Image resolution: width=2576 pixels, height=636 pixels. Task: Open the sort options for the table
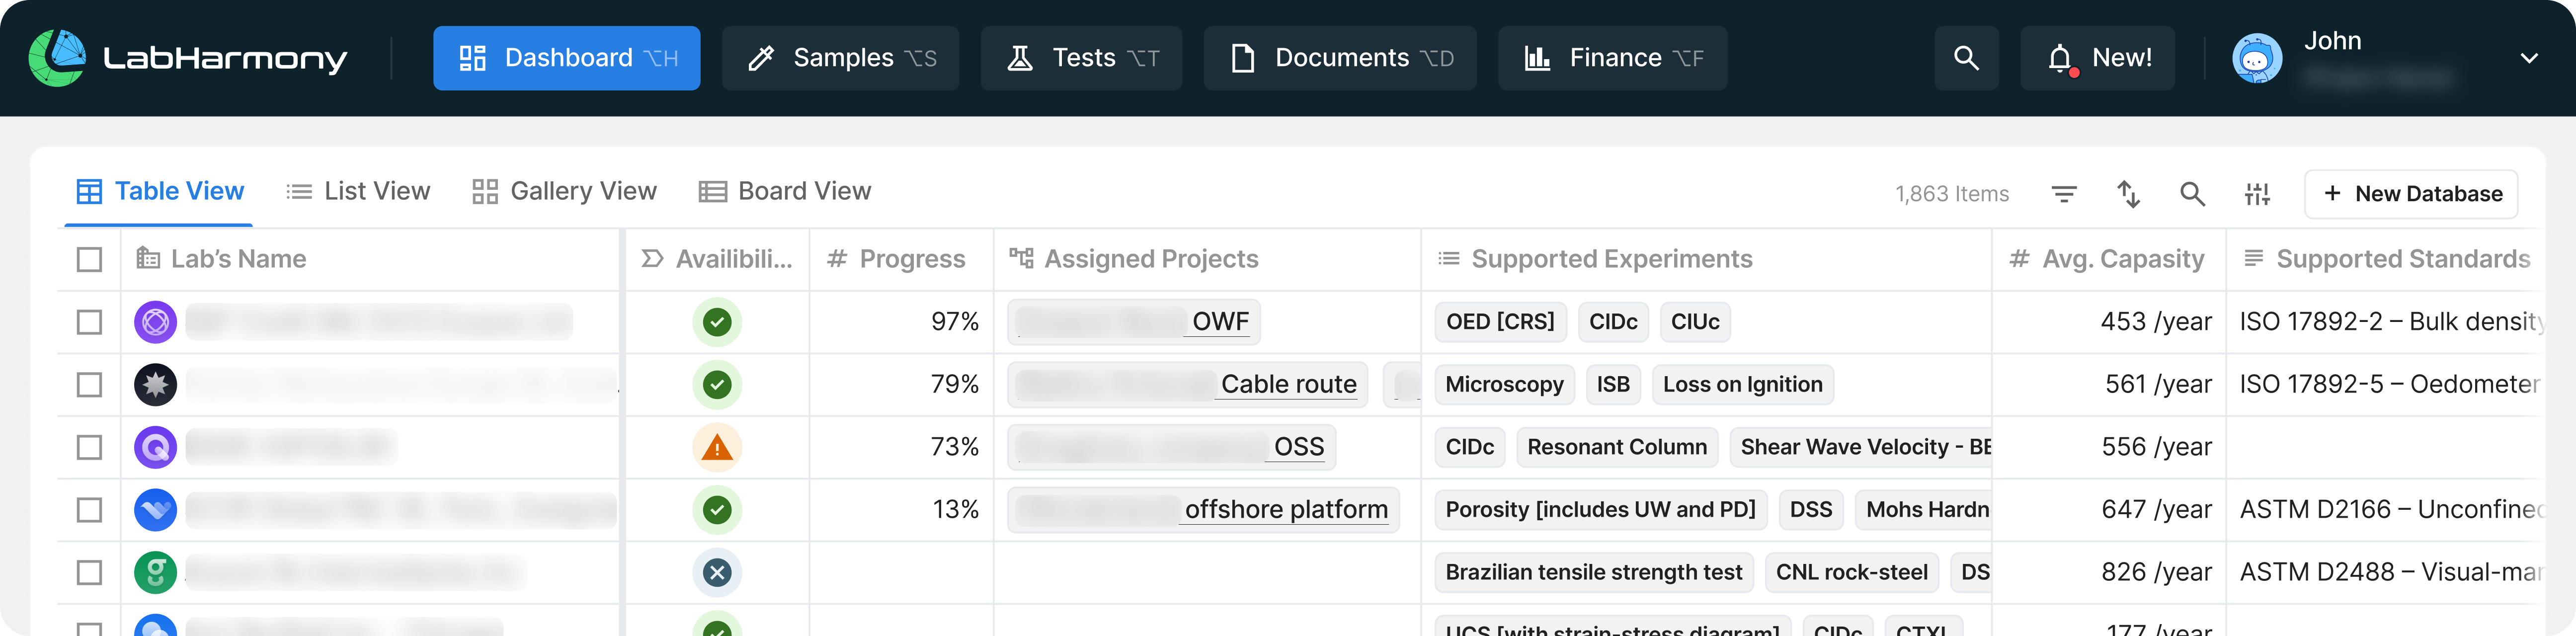pyautogui.click(x=2129, y=194)
